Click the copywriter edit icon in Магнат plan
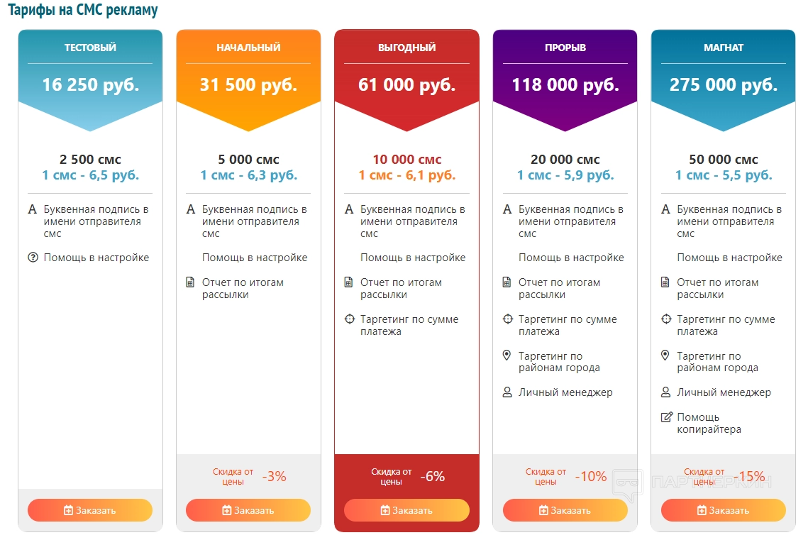 coord(666,417)
